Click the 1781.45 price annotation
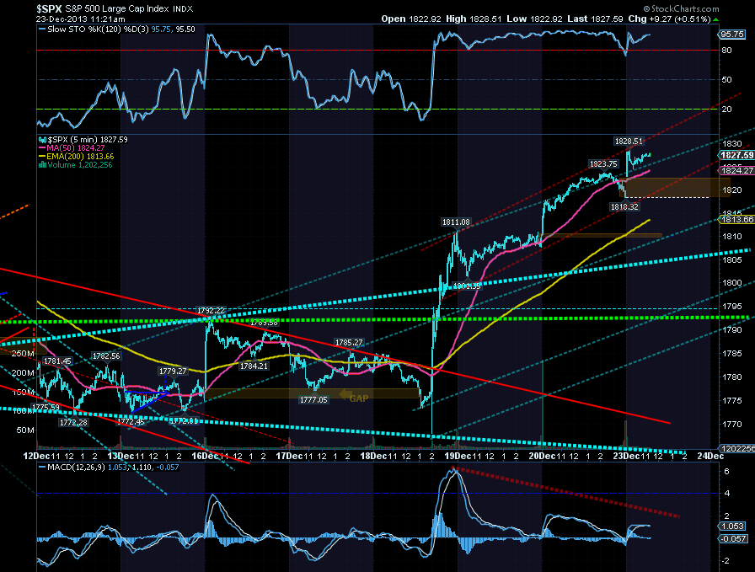This screenshot has width=755, height=572. coord(57,361)
